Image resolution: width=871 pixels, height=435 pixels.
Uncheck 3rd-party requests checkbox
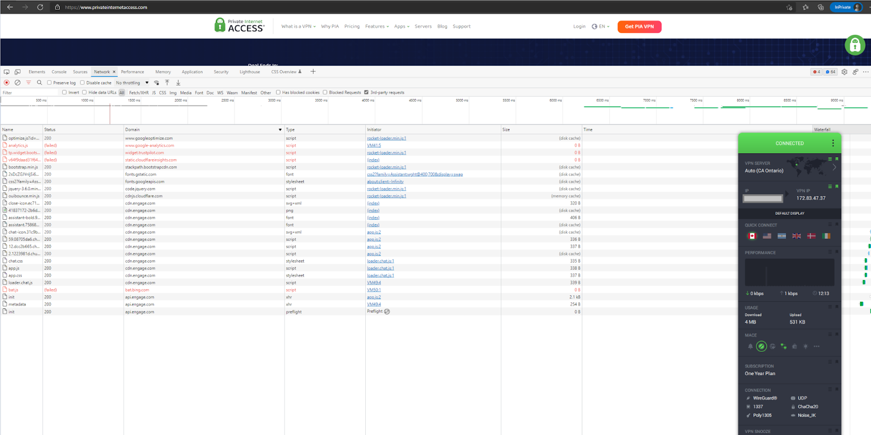tap(366, 92)
